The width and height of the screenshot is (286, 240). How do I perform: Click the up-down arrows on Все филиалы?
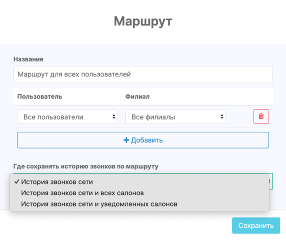coord(222,117)
